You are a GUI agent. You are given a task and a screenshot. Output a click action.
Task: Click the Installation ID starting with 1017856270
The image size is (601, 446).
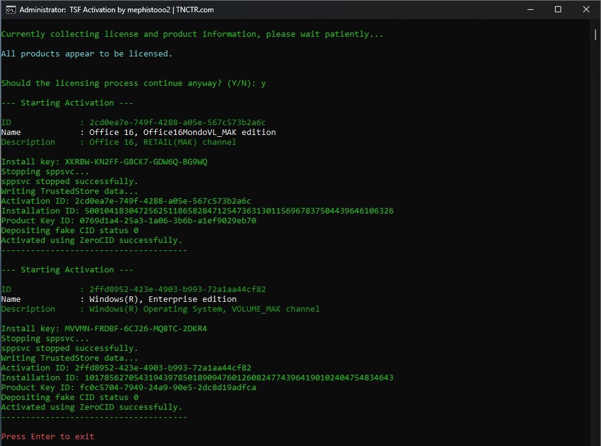coord(197,378)
